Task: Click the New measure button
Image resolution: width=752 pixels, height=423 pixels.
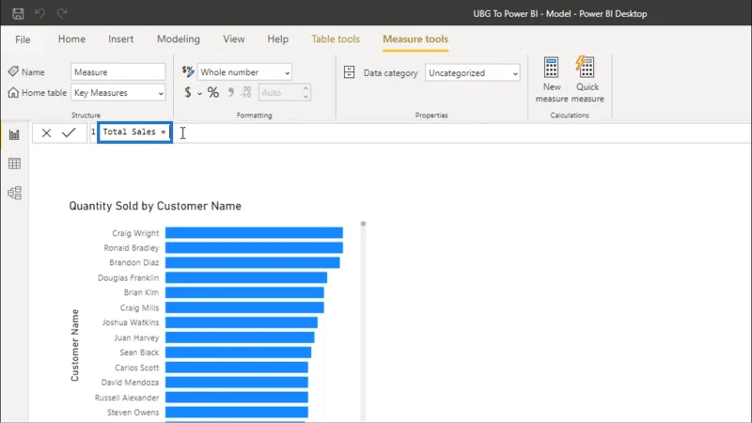Action: tap(552, 80)
